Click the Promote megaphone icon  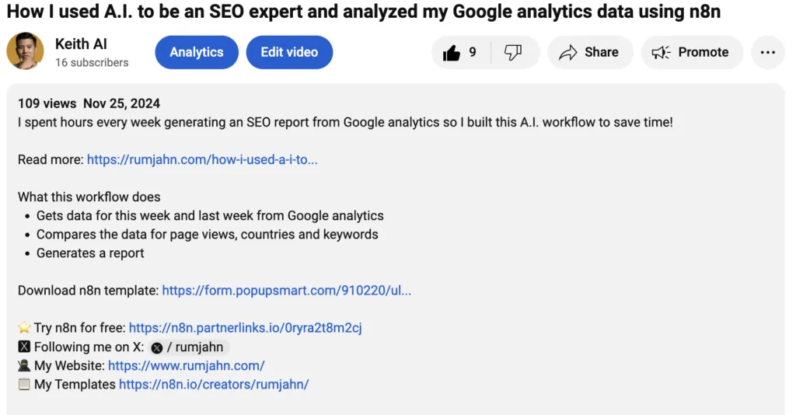[661, 53]
